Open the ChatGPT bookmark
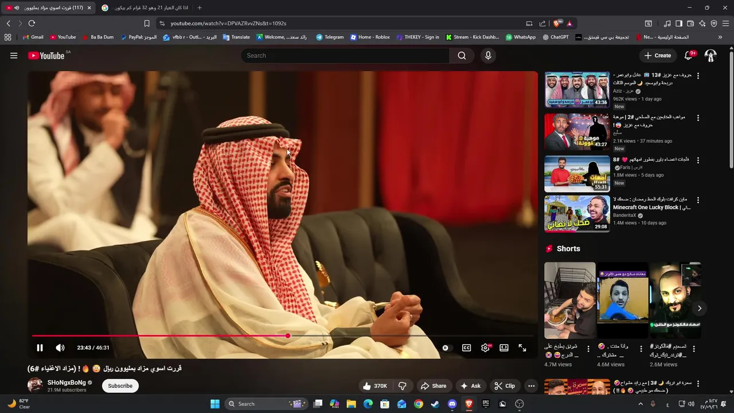Image resolution: width=734 pixels, height=413 pixels. tap(555, 37)
